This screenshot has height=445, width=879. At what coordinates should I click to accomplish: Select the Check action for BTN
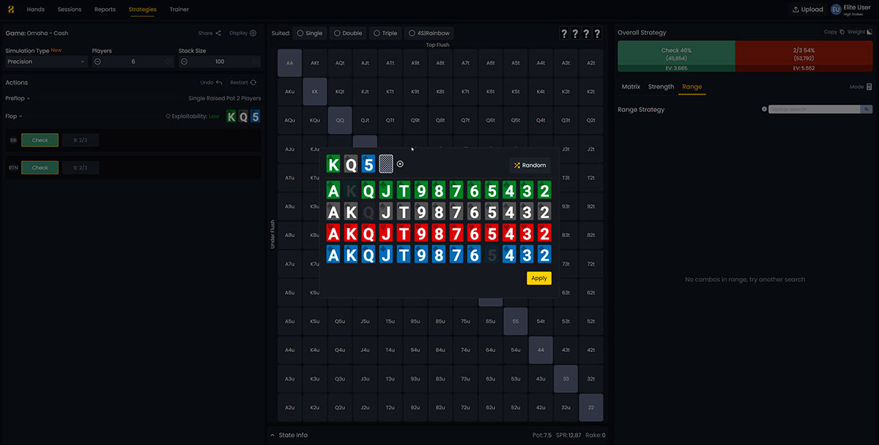click(x=40, y=167)
